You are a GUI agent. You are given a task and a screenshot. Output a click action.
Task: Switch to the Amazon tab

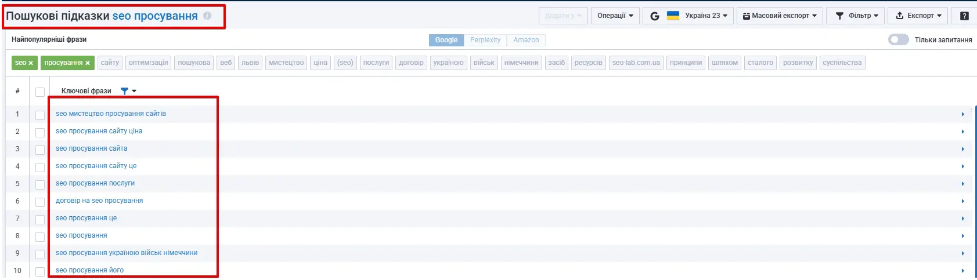[526, 40]
